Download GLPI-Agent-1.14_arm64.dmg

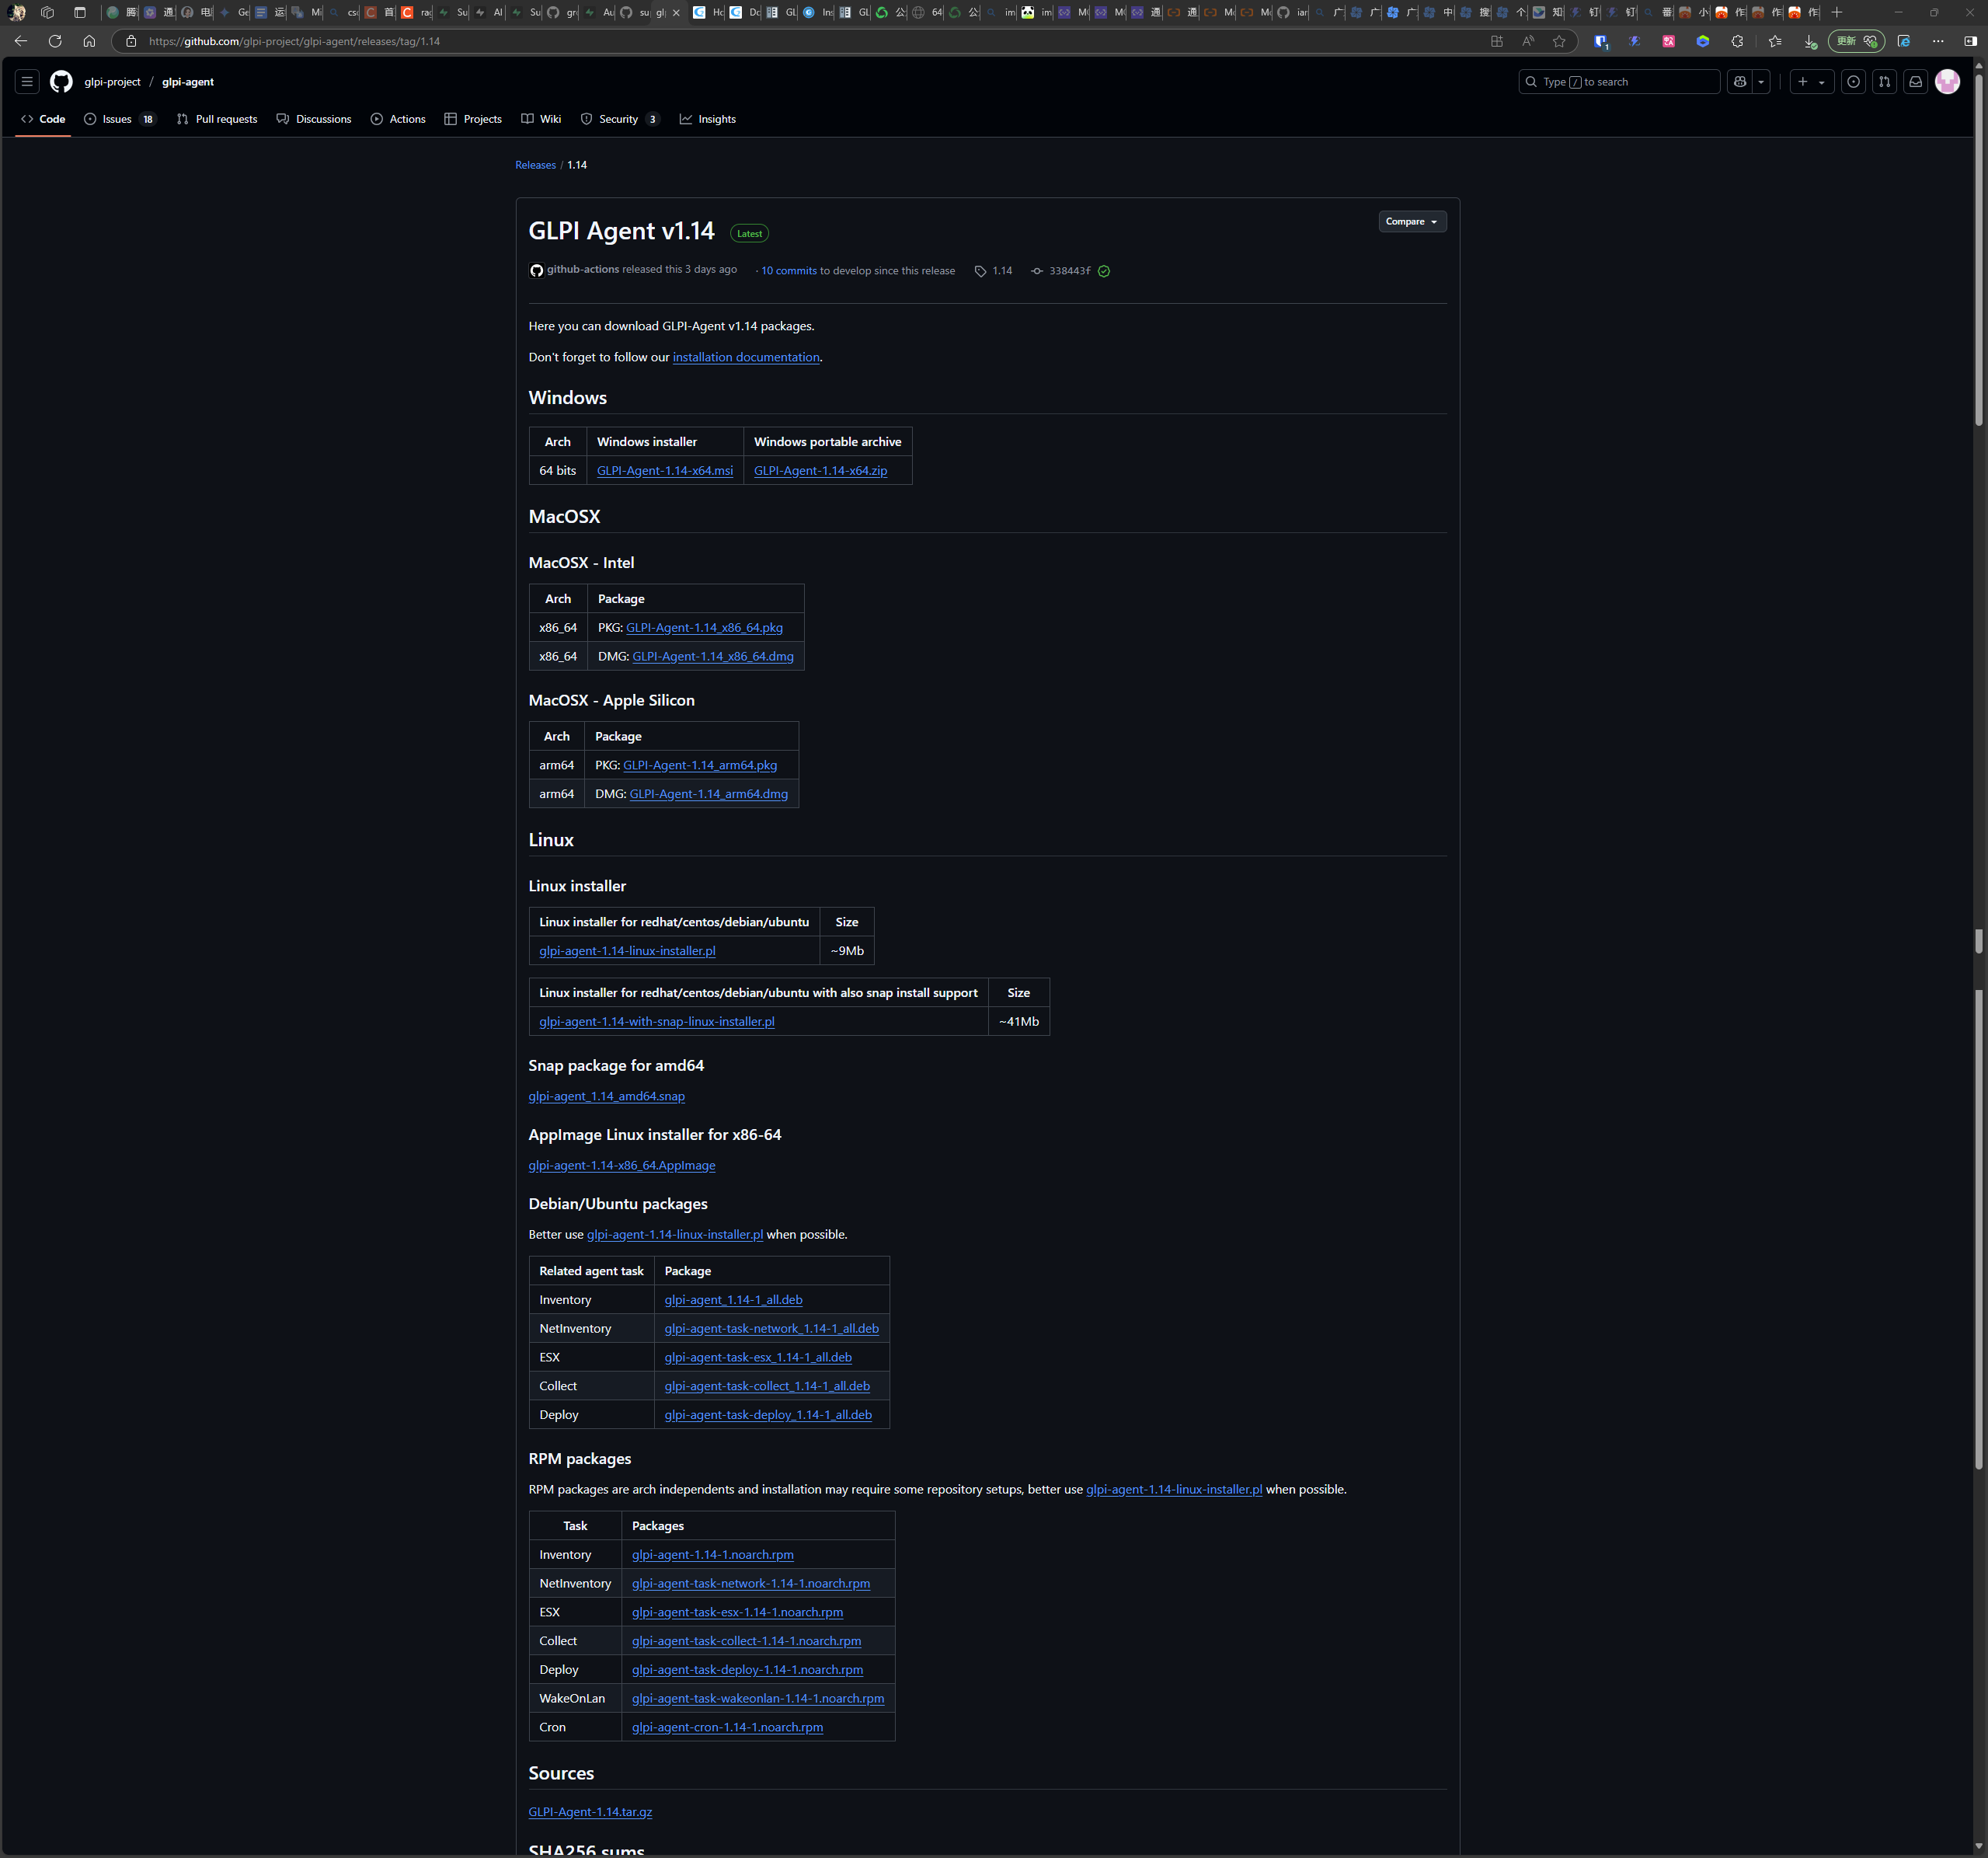(x=708, y=793)
